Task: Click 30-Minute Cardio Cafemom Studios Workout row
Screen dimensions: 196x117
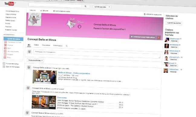Action: [75, 106]
